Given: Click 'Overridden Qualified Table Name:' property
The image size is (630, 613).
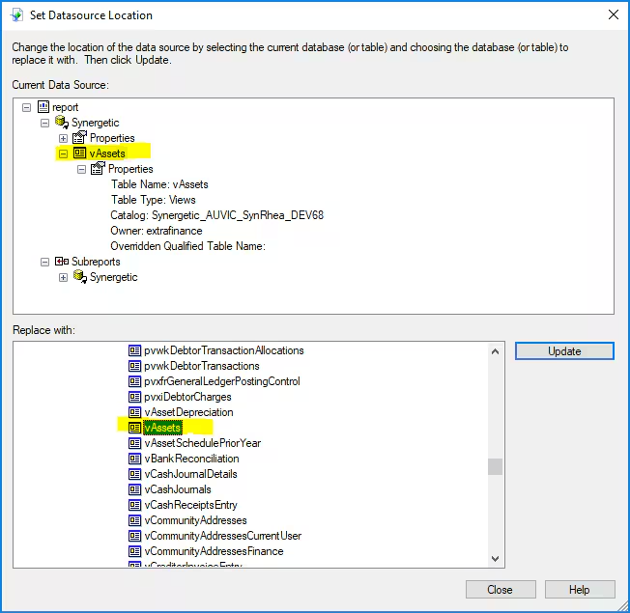Looking at the screenshot, I should [x=188, y=246].
